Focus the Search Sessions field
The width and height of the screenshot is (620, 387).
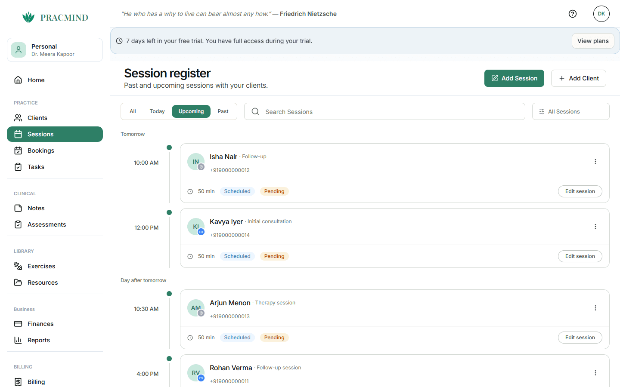point(384,111)
